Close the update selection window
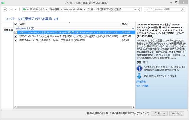189x120 pixels. (183, 2)
